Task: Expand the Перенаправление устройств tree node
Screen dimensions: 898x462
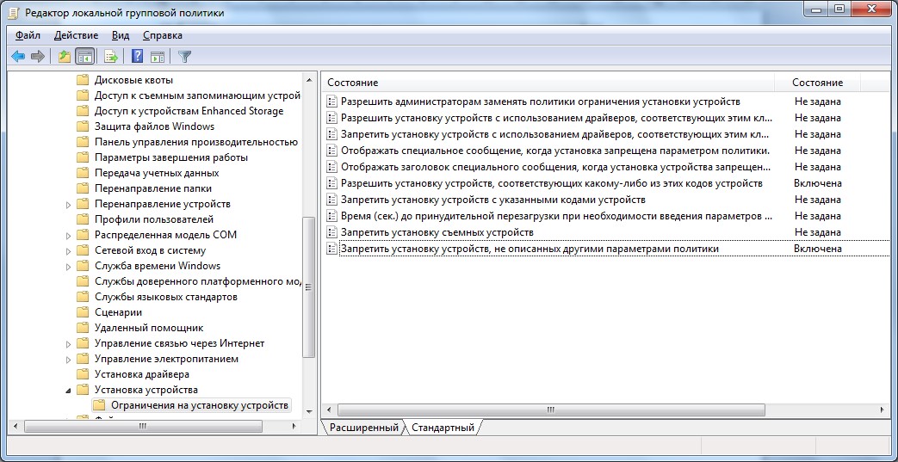Action: [69, 204]
